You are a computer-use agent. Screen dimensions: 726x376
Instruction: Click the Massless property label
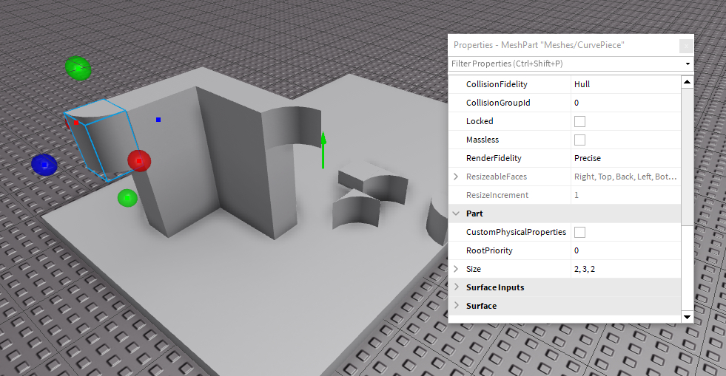click(x=483, y=140)
